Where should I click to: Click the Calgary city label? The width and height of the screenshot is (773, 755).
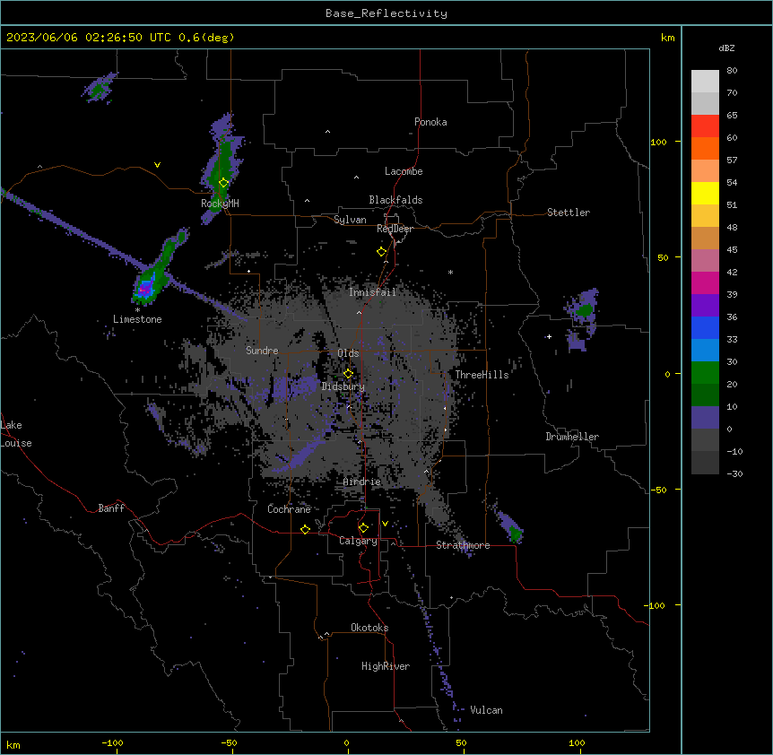tap(358, 541)
